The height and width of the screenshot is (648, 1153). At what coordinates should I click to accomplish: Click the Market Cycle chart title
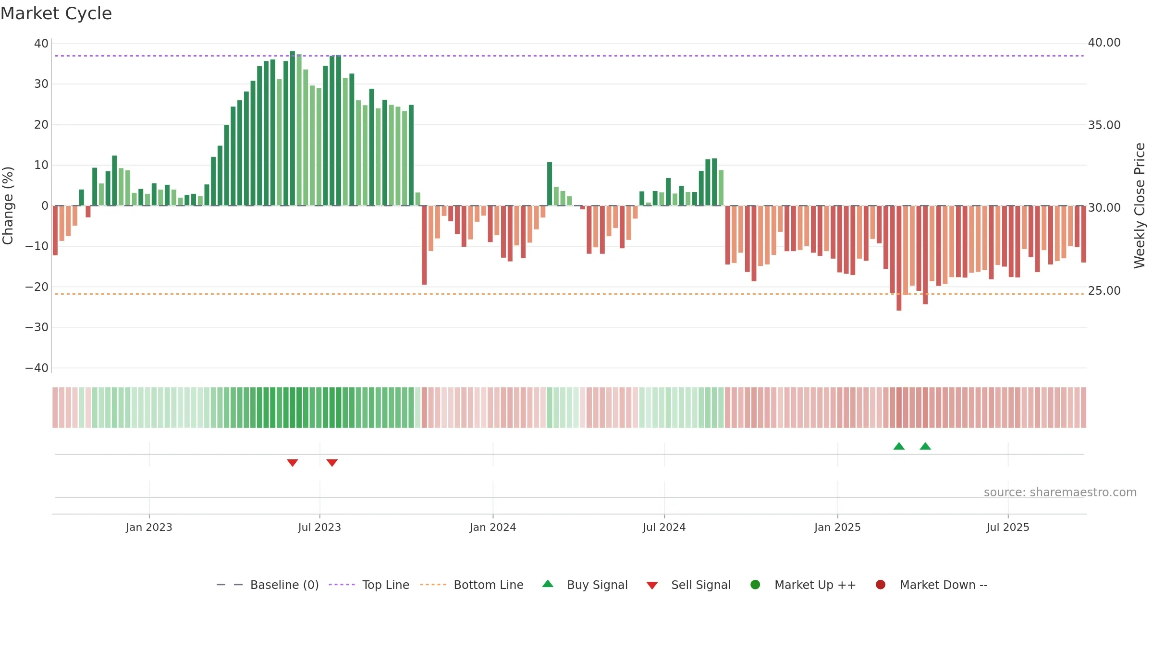[56, 13]
